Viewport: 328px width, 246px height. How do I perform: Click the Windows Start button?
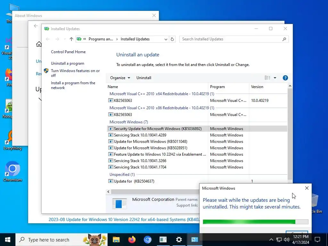point(8,240)
